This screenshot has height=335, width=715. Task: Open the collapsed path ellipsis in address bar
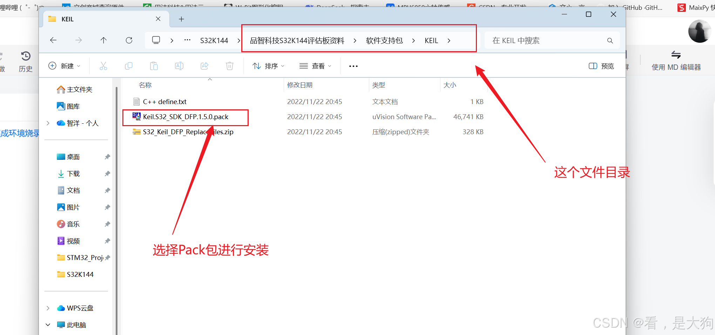point(188,40)
